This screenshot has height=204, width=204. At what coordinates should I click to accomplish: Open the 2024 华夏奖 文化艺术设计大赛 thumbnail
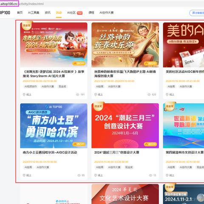click(125, 194)
